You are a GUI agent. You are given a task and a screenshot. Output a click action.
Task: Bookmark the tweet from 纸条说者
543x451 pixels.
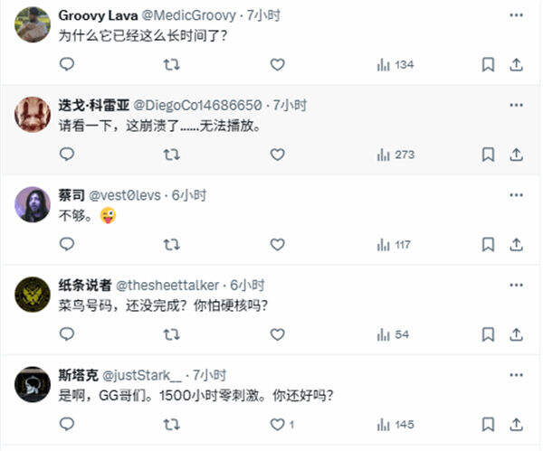click(488, 334)
